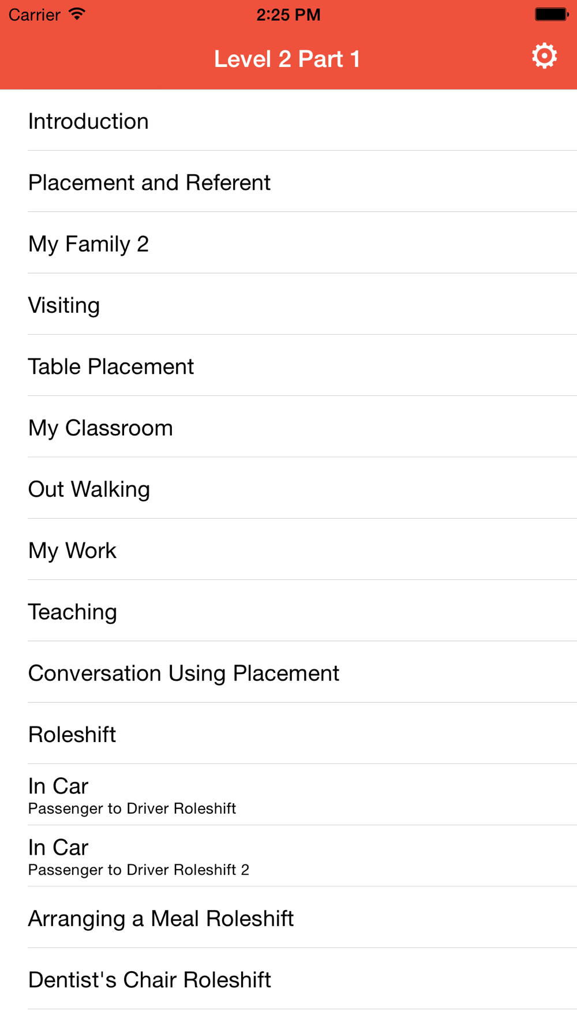Tap the Wi-Fi status icon

(x=76, y=14)
